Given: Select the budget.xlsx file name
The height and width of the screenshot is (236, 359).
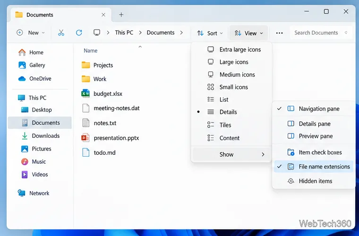Looking at the screenshot, I should [x=108, y=94].
